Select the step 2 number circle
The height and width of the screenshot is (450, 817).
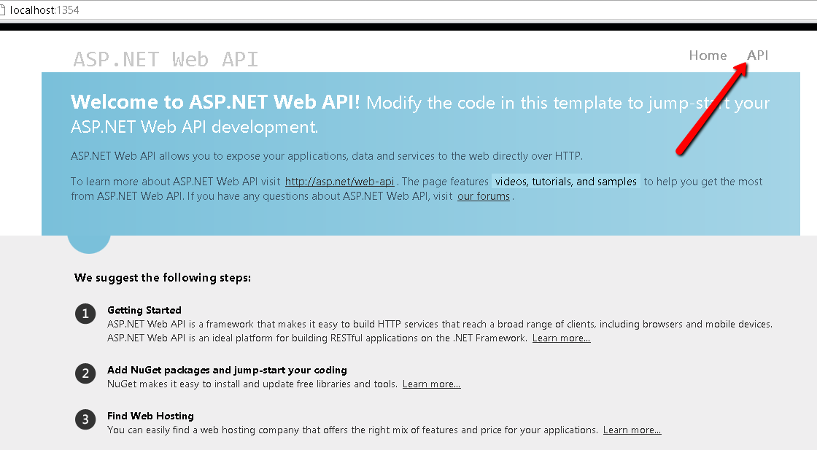tap(85, 373)
